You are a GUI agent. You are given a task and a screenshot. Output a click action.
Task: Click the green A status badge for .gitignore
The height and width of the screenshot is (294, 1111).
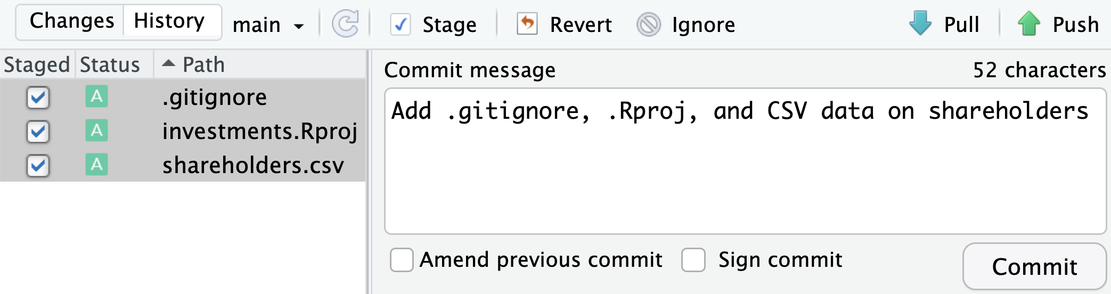(96, 96)
